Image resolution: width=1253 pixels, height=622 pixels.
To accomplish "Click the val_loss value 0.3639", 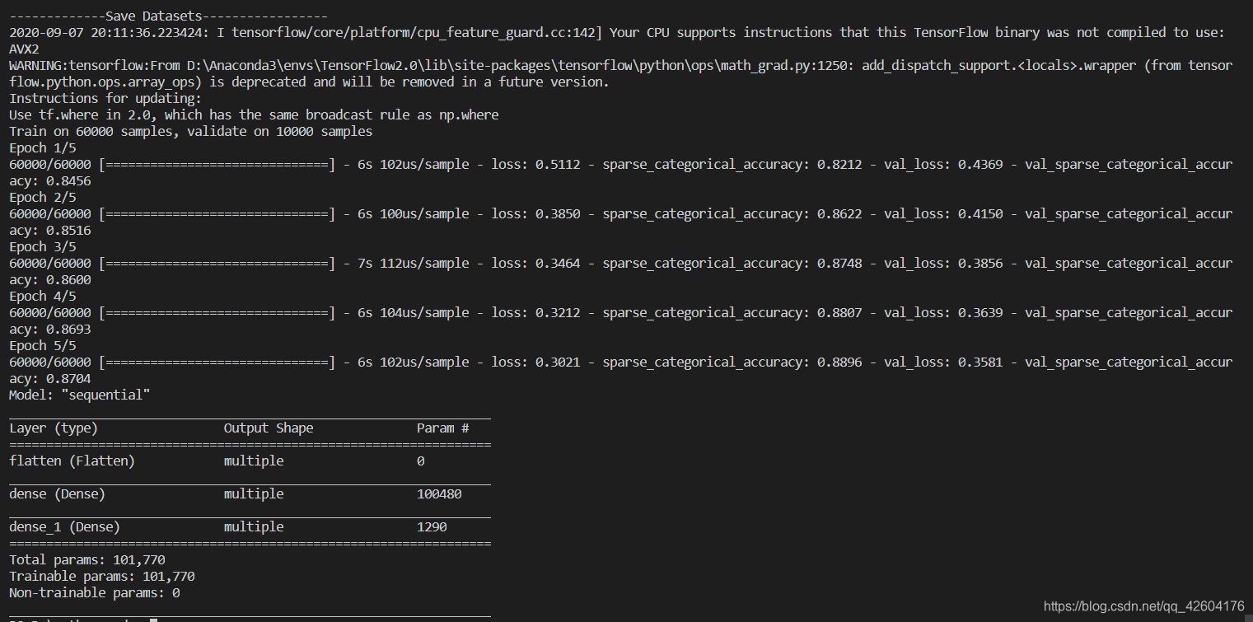I will tap(980, 313).
